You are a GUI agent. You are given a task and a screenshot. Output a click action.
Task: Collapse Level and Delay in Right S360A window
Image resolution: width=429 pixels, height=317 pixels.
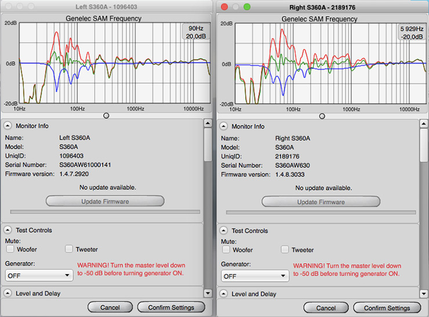tap(224, 294)
